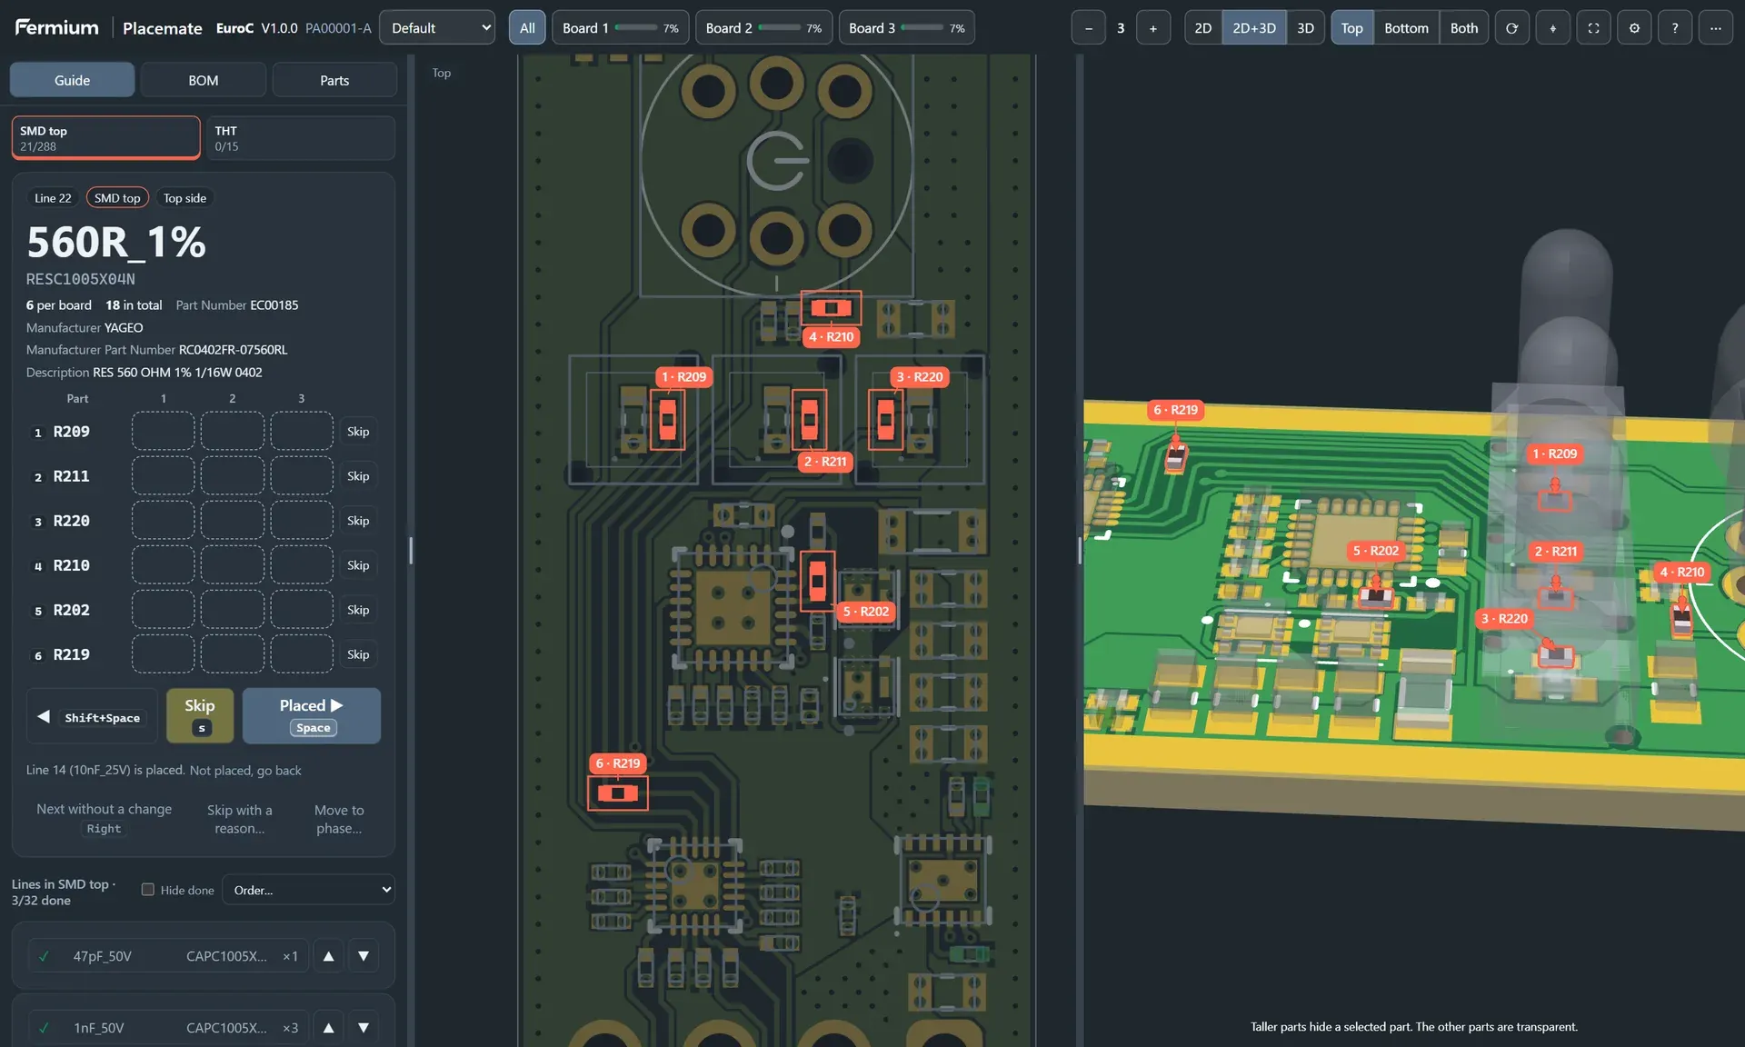This screenshot has width=1745, height=1047.
Task: Click the Placed Space button
Action: point(312,716)
